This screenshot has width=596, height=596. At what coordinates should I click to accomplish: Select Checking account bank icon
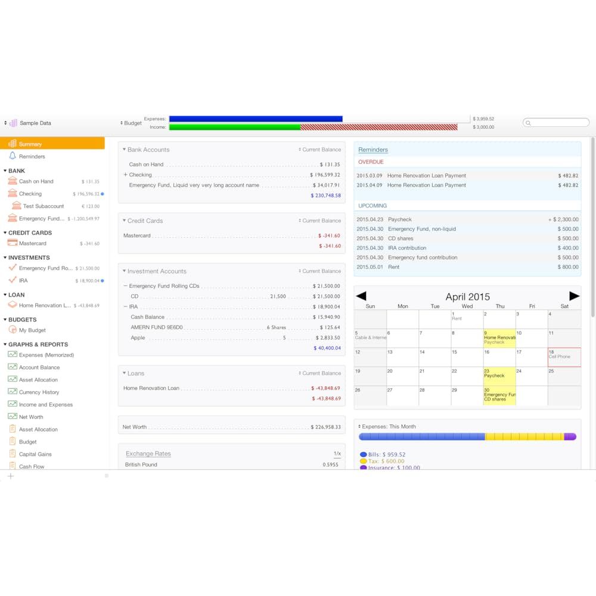[x=13, y=194]
